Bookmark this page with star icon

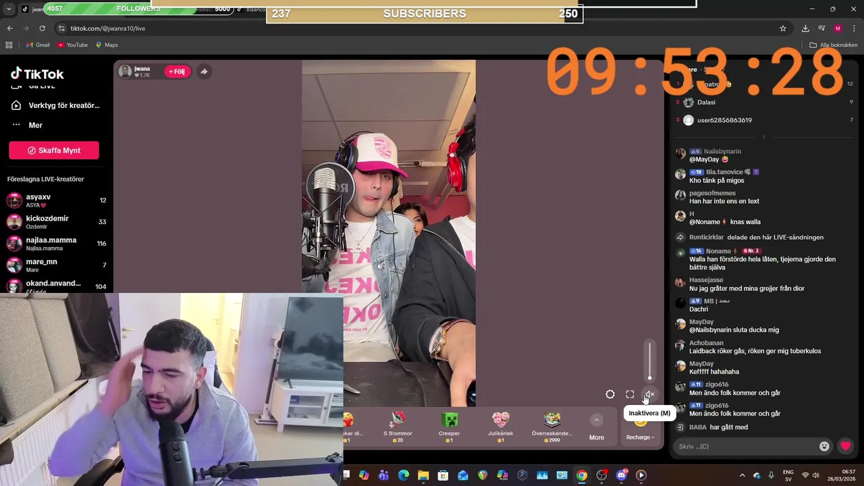coord(783,28)
